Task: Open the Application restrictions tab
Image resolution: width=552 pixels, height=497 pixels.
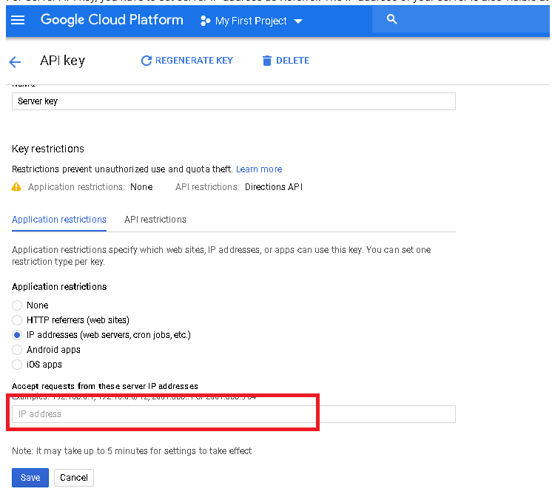Action: pyautogui.click(x=59, y=220)
